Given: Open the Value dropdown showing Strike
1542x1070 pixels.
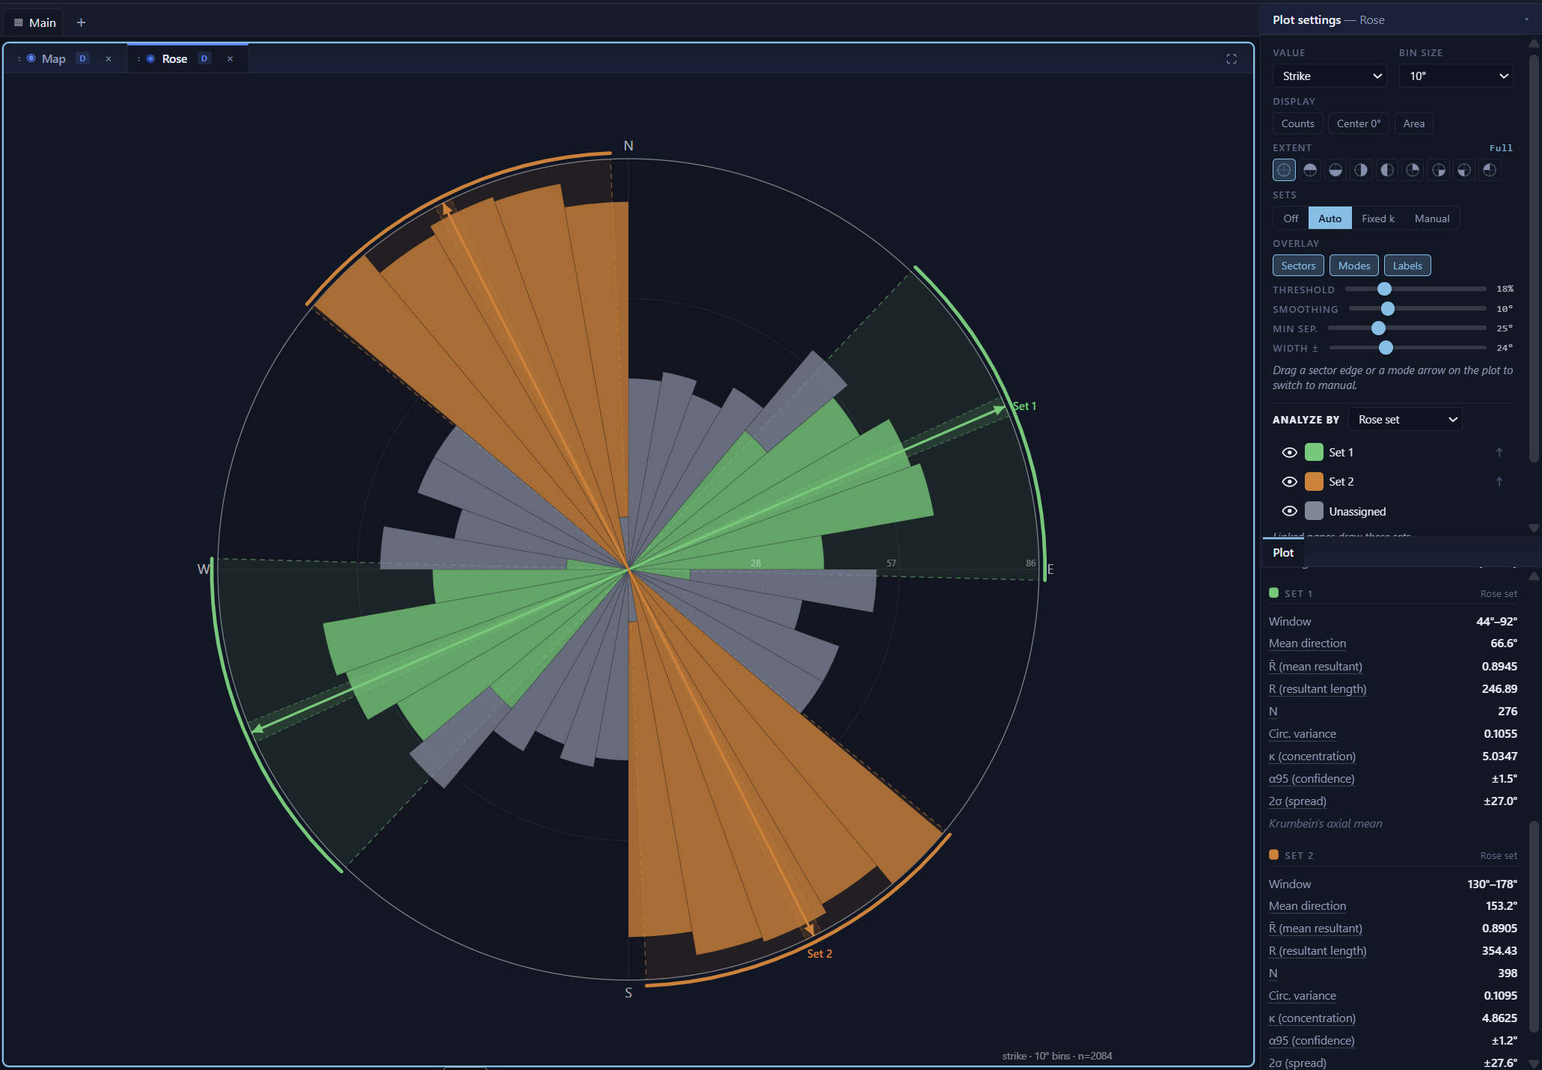Looking at the screenshot, I should 1330,76.
